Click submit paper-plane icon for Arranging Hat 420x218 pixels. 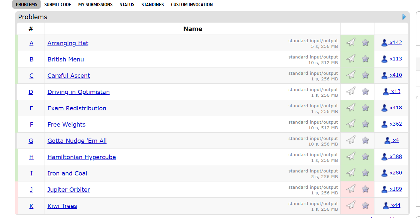pyautogui.click(x=350, y=42)
